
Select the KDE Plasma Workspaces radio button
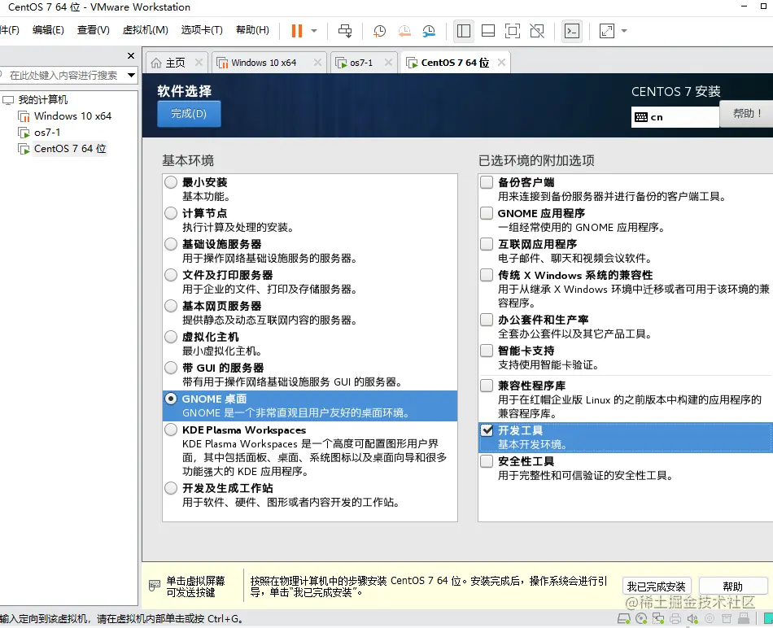point(171,430)
